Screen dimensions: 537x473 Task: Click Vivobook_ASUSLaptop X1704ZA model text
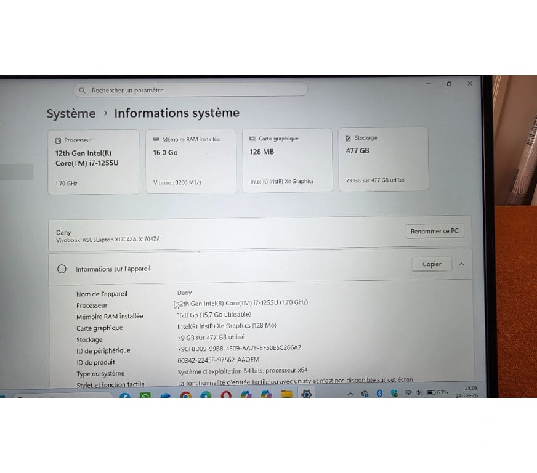point(108,240)
